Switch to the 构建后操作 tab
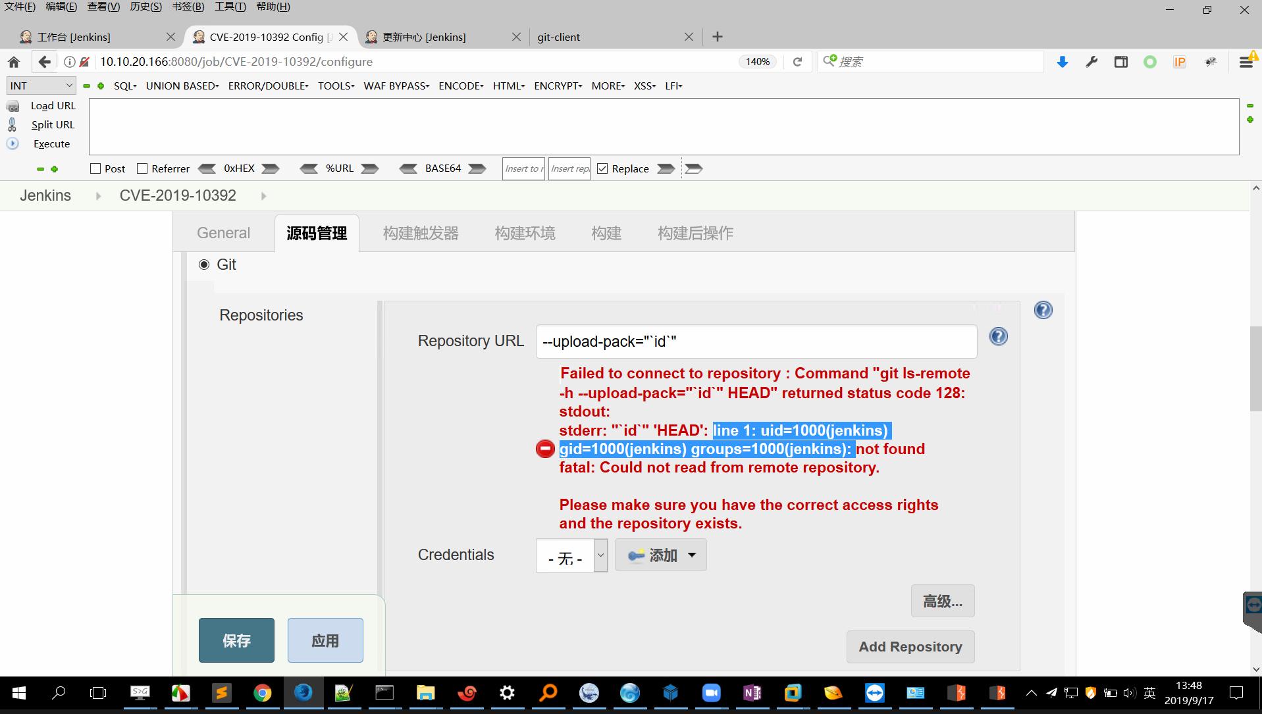The height and width of the screenshot is (714, 1262). tap(695, 233)
